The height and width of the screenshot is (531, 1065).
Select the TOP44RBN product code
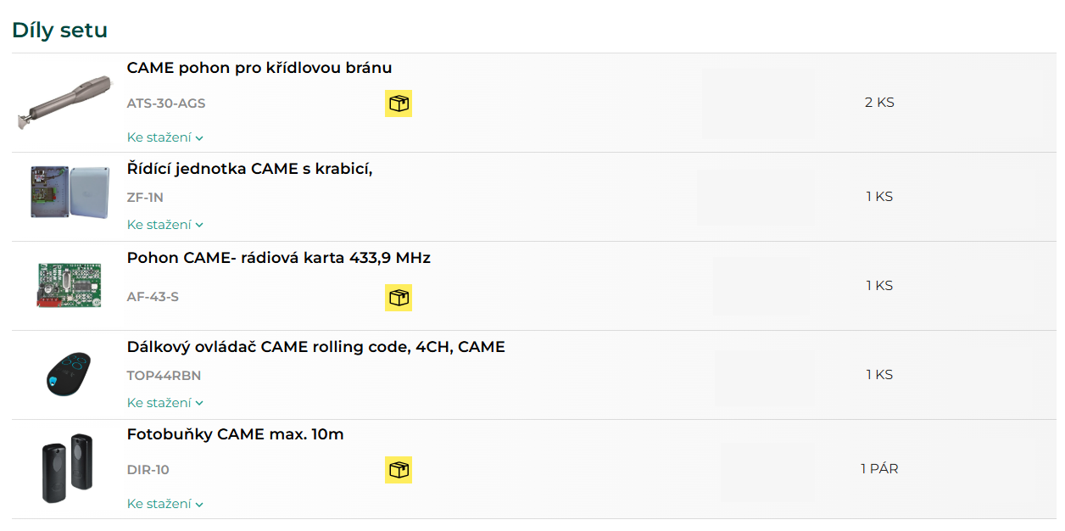pyautogui.click(x=164, y=376)
